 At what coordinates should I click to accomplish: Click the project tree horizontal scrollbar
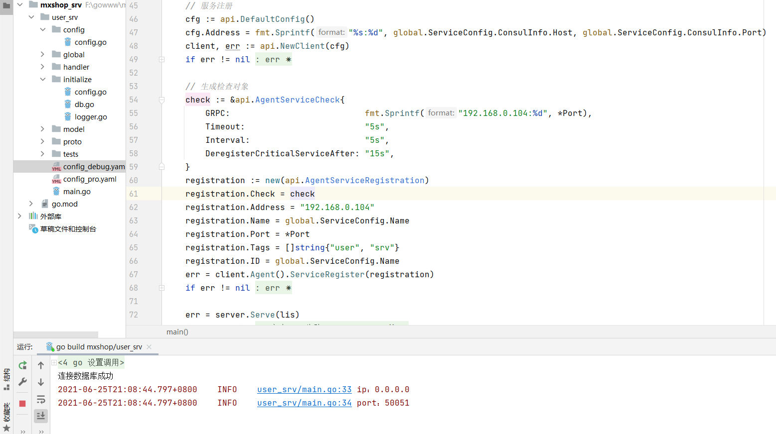coord(56,334)
